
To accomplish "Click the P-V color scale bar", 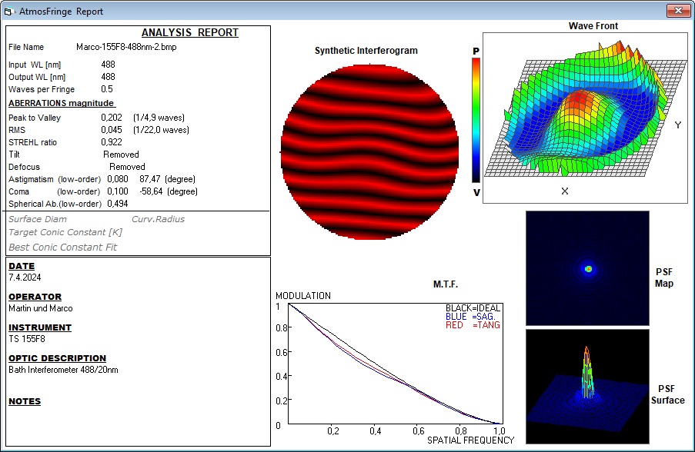I will point(476,121).
